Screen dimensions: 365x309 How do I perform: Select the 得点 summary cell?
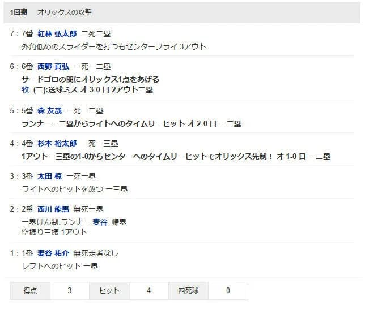[30, 291]
